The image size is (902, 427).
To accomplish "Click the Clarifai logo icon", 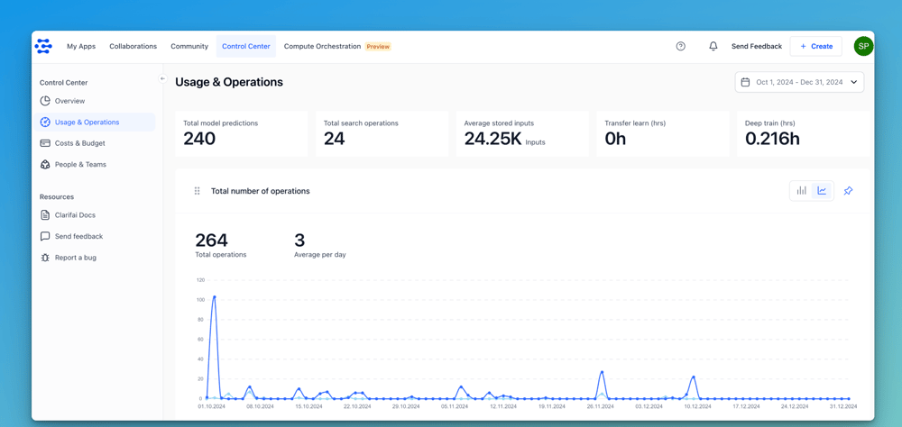I will [43, 46].
